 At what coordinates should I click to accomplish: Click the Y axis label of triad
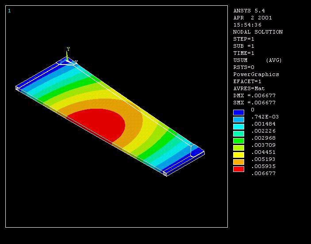pyautogui.click(x=68, y=49)
